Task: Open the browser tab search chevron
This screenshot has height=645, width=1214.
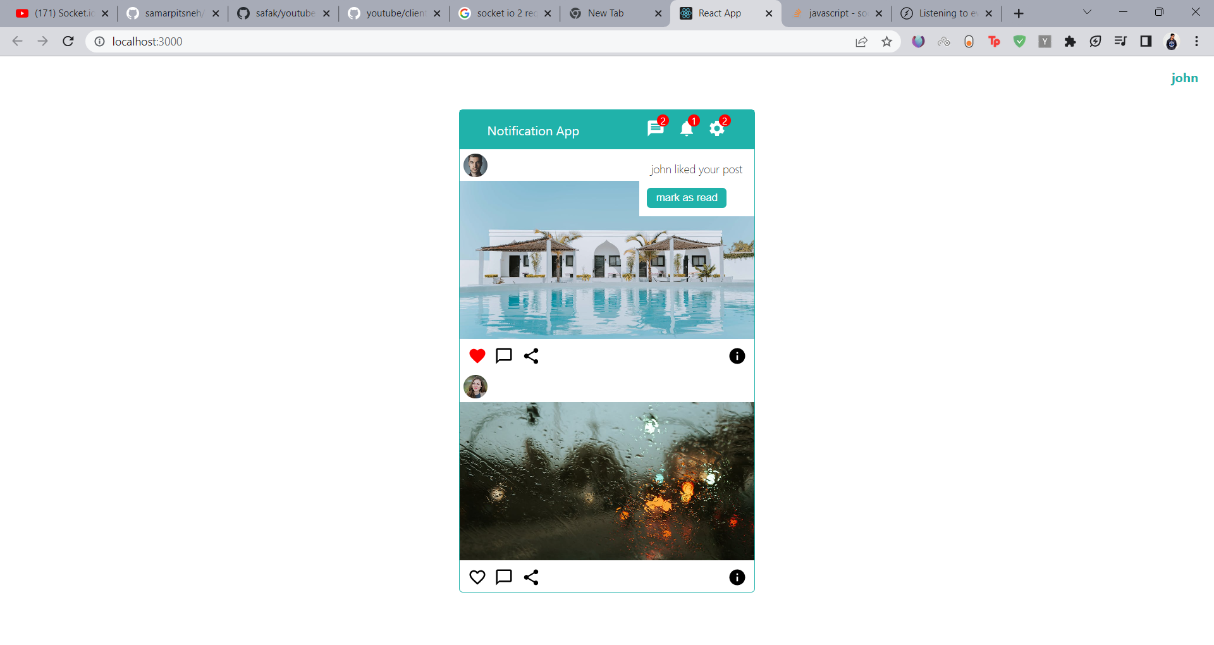Action: point(1086,11)
